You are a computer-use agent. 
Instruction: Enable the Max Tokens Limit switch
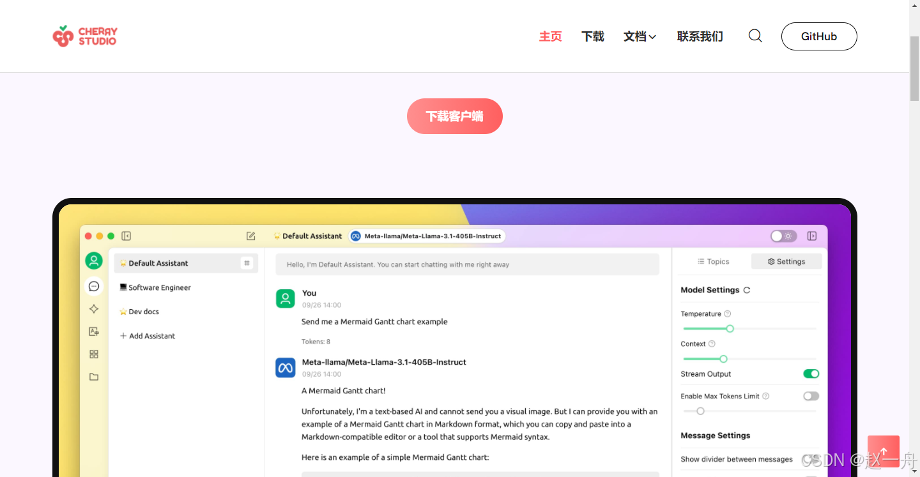[x=811, y=397]
